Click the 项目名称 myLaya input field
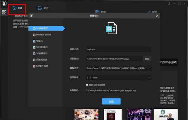The height and width of the screenshot is (120, 188). pyautogui.click(x=118, y=49)
